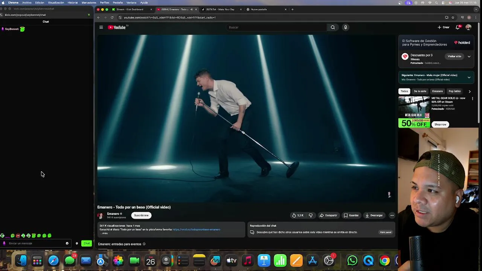Bookmark this page with the star icon

(x=453, y=17)
